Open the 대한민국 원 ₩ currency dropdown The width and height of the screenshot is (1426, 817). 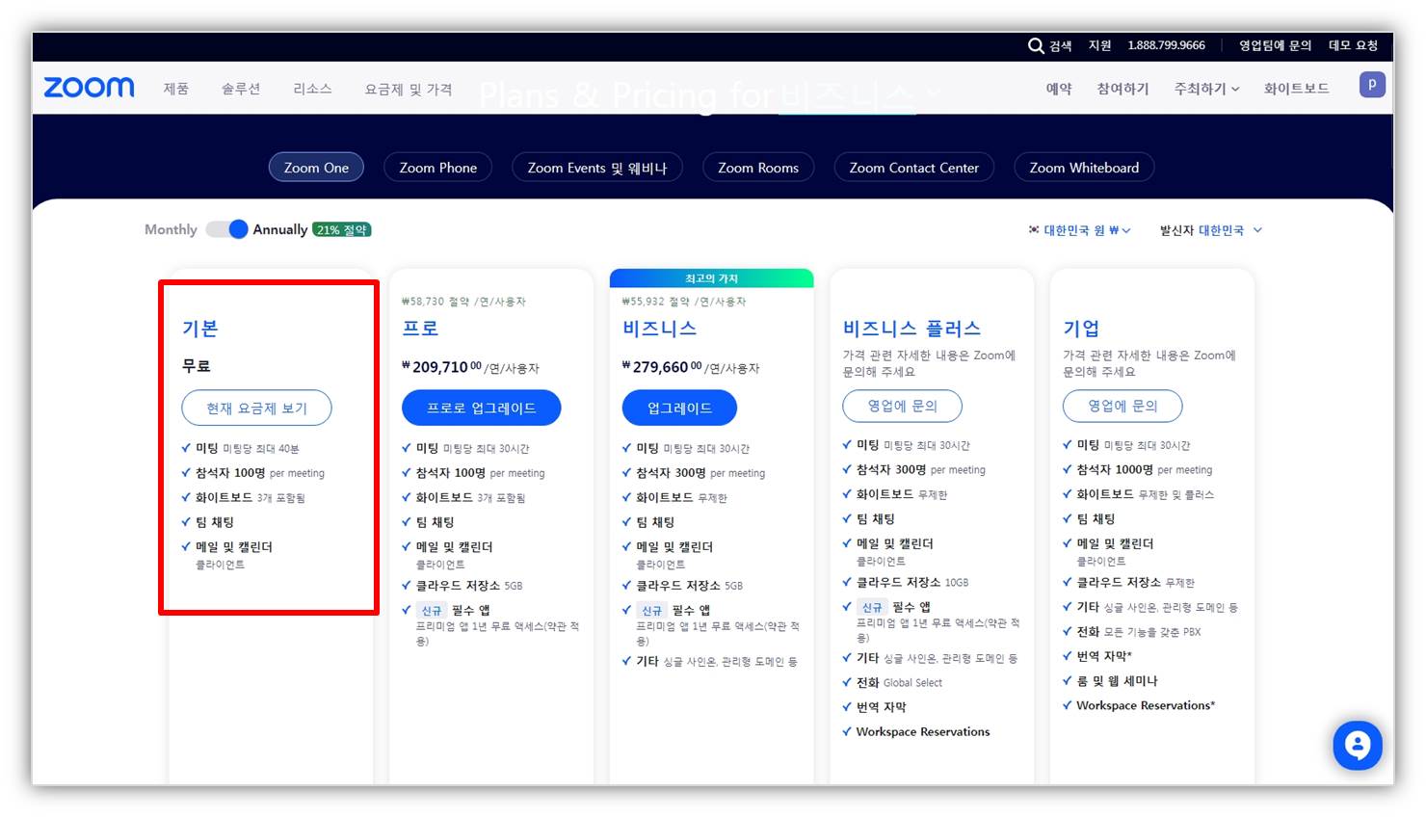pyautogui.click(x=1080, y=230)
